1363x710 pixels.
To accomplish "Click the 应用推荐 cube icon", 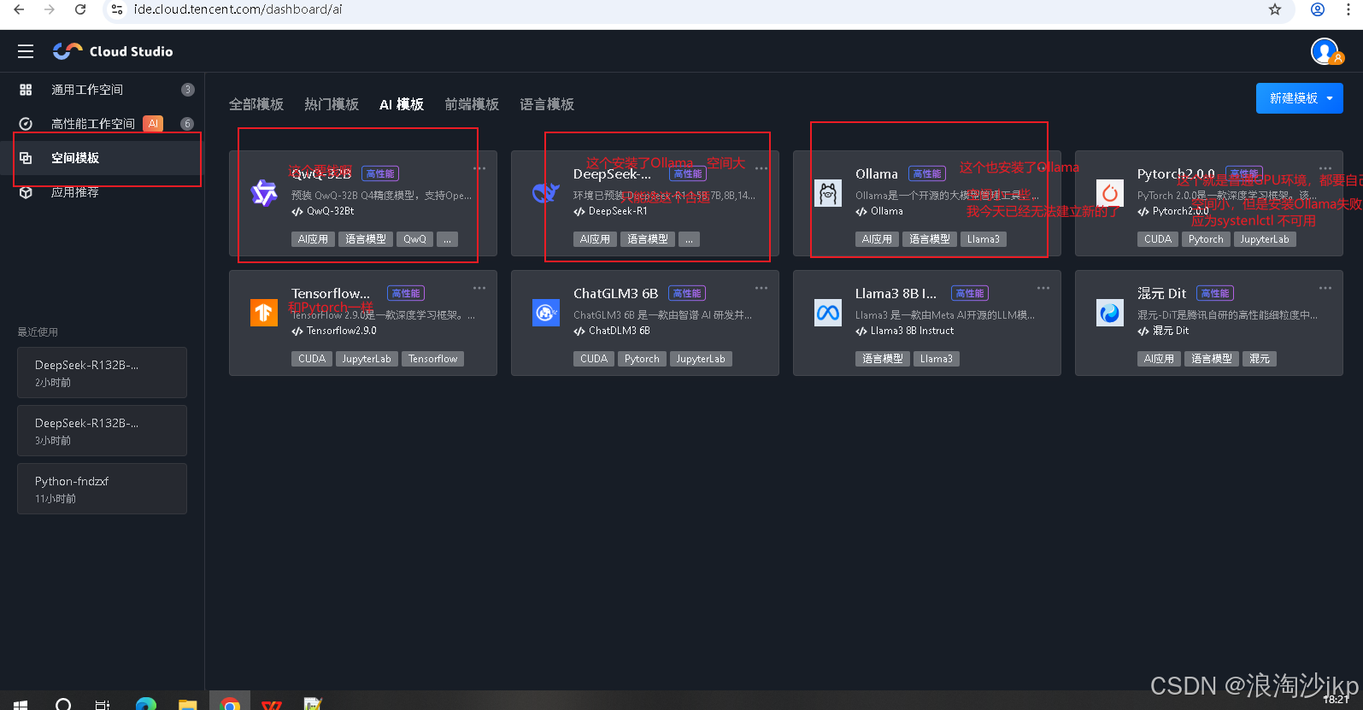I will pyautogui.click(x=26, y=192).
